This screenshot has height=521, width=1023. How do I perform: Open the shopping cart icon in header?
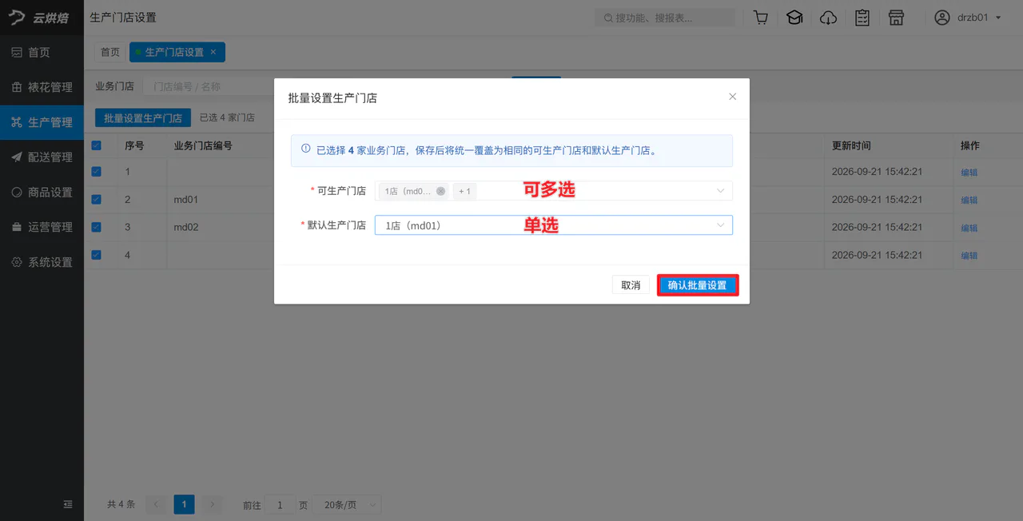tap(761, 18)
